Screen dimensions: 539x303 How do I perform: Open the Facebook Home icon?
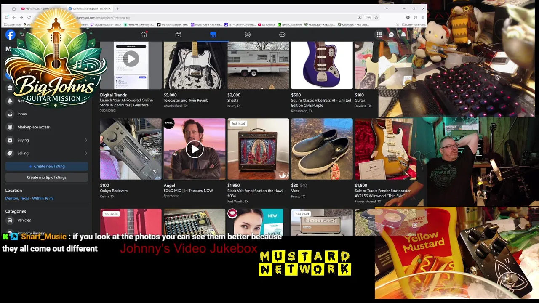(144, 35)
